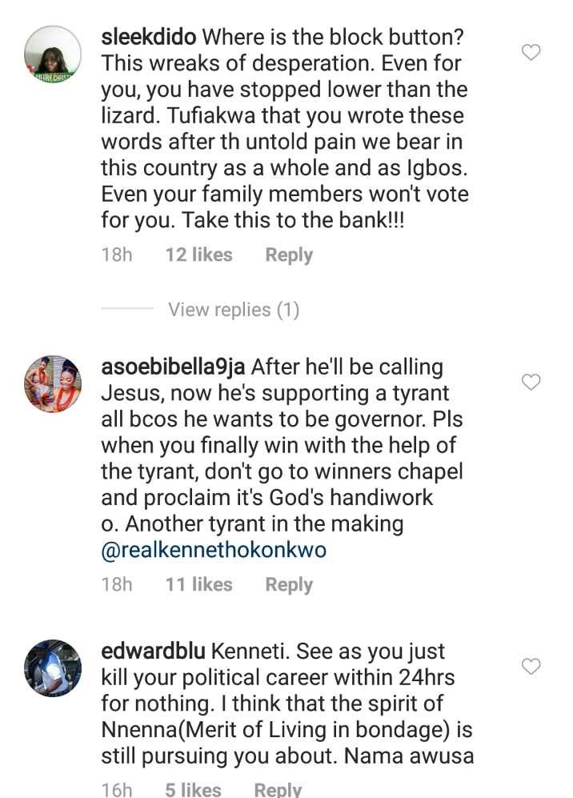
Task: Like sleekdido's comment with the heart
Action: [x=531, y=54]
